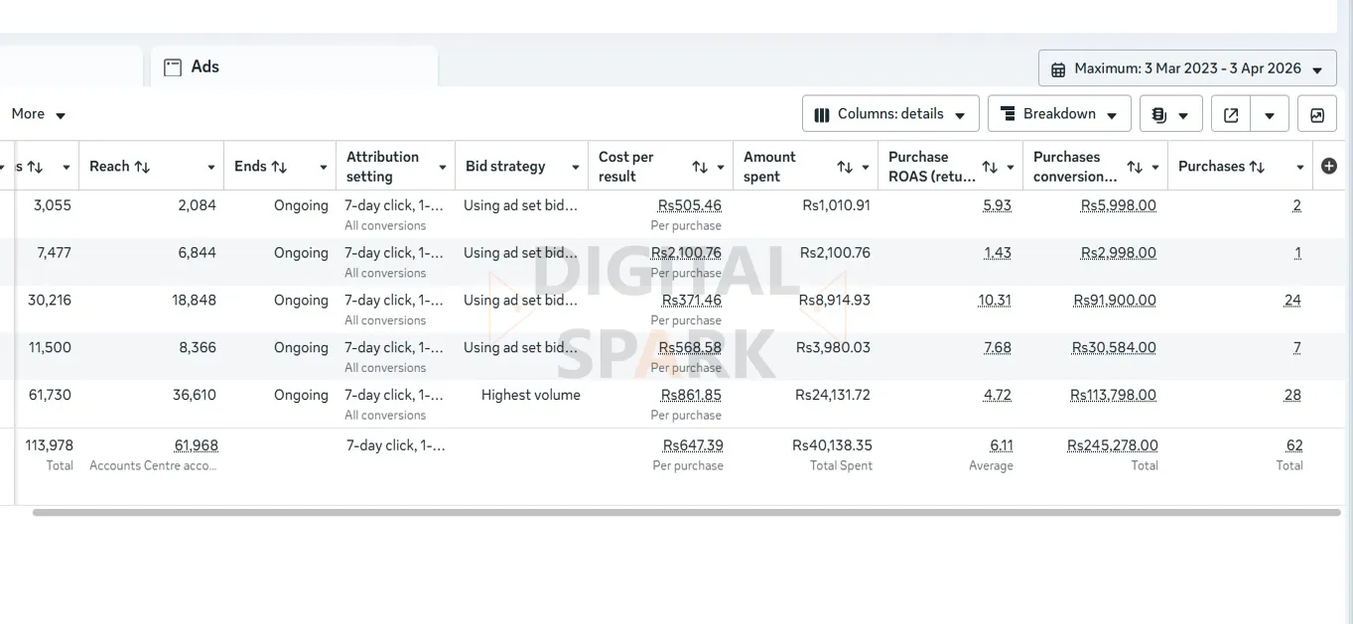
Task: Sort by Reach using its arrows icon
Action: pos(142,167)
